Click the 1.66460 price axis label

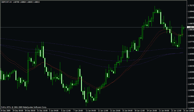191,60
